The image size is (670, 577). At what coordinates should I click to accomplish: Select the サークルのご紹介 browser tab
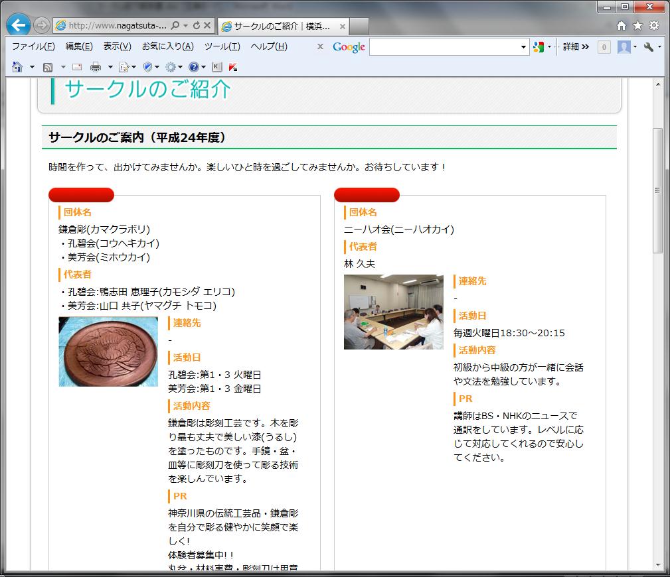[279, 26]
